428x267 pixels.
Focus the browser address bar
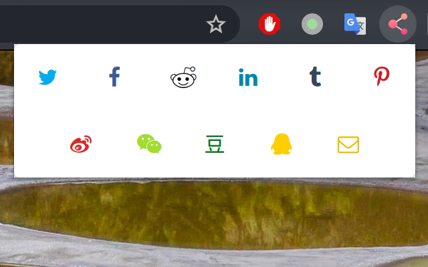[101, 24]
